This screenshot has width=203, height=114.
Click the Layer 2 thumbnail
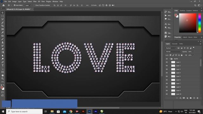coord(173,66)
